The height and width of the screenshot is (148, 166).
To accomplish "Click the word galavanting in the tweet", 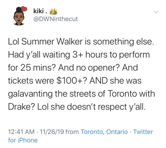I will coord(30,94).
